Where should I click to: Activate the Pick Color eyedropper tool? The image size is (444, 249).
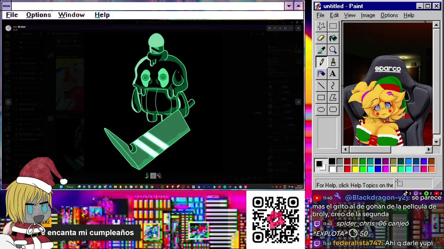click(321, 50)
